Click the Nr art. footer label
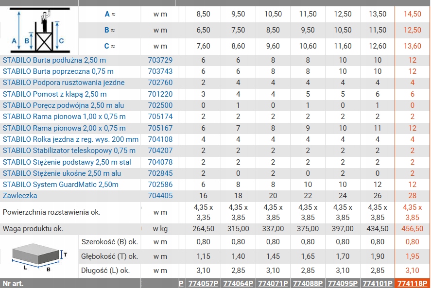The height and width of the screenshot is (288, 431). click(13, 284)
